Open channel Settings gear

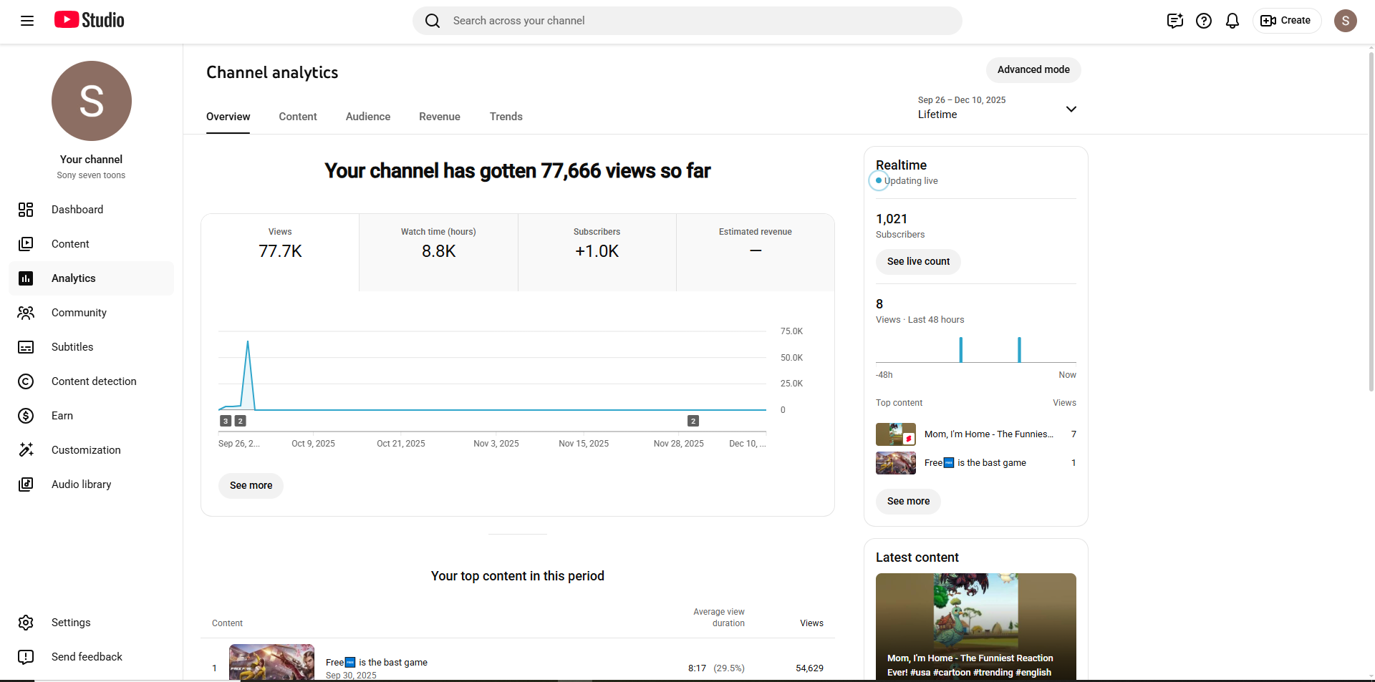(x=26, y=623)
